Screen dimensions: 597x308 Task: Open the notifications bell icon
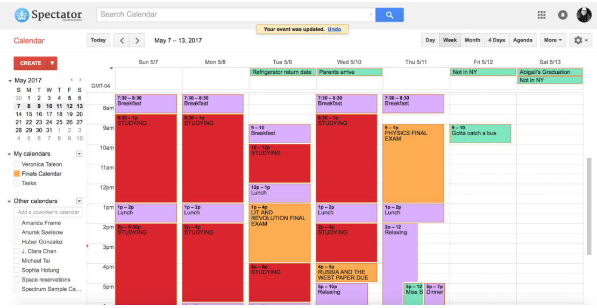point(563,15)
